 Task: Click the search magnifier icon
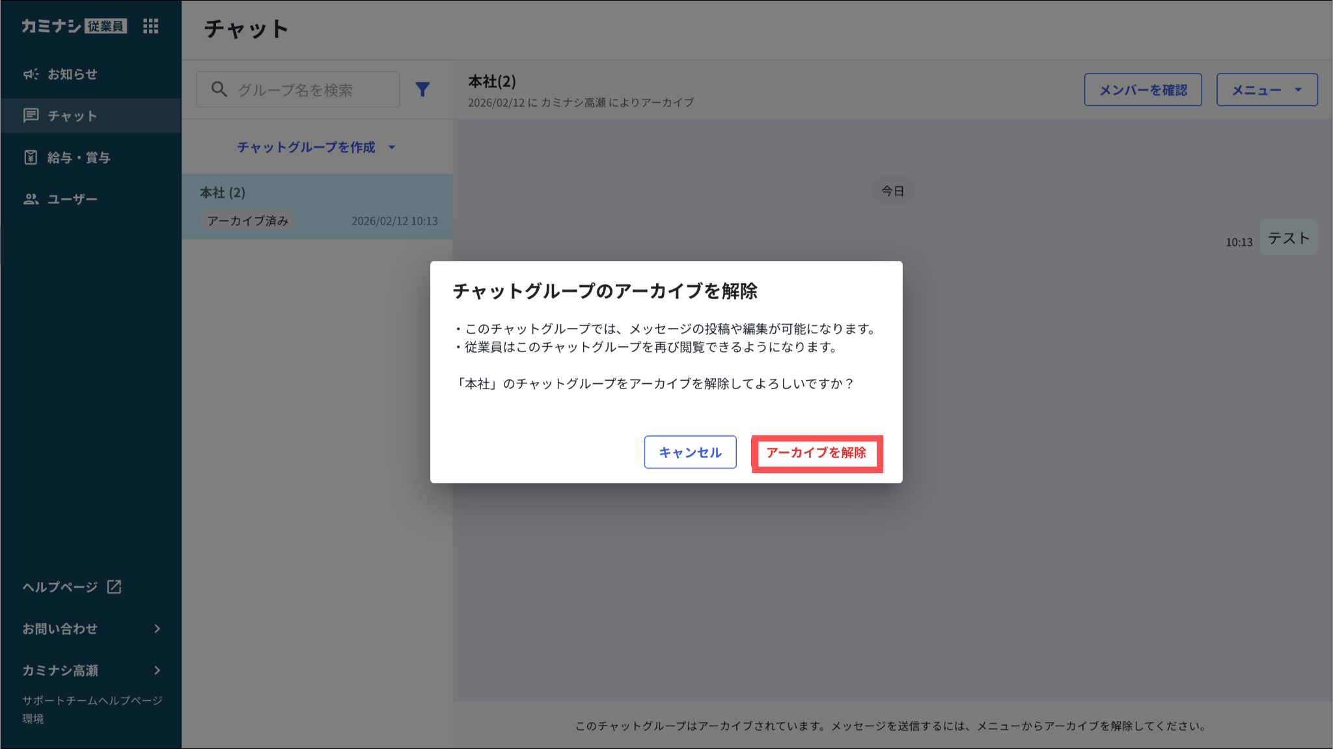coord(219,89)
